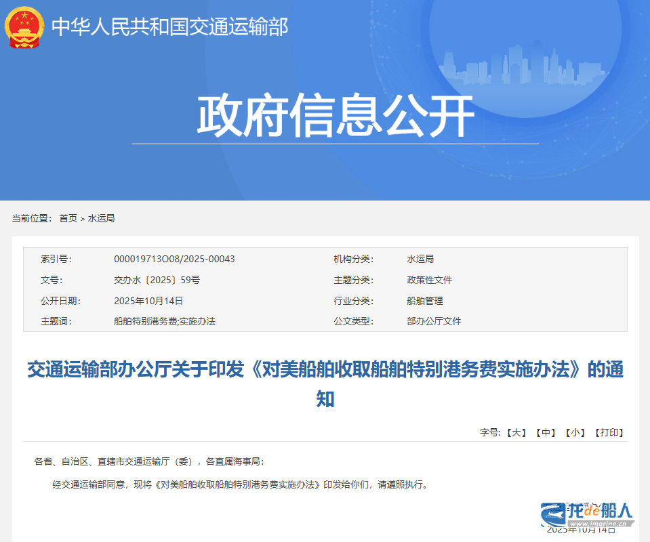
Task: Set font size to 大
Action: (x=516, y=432)
